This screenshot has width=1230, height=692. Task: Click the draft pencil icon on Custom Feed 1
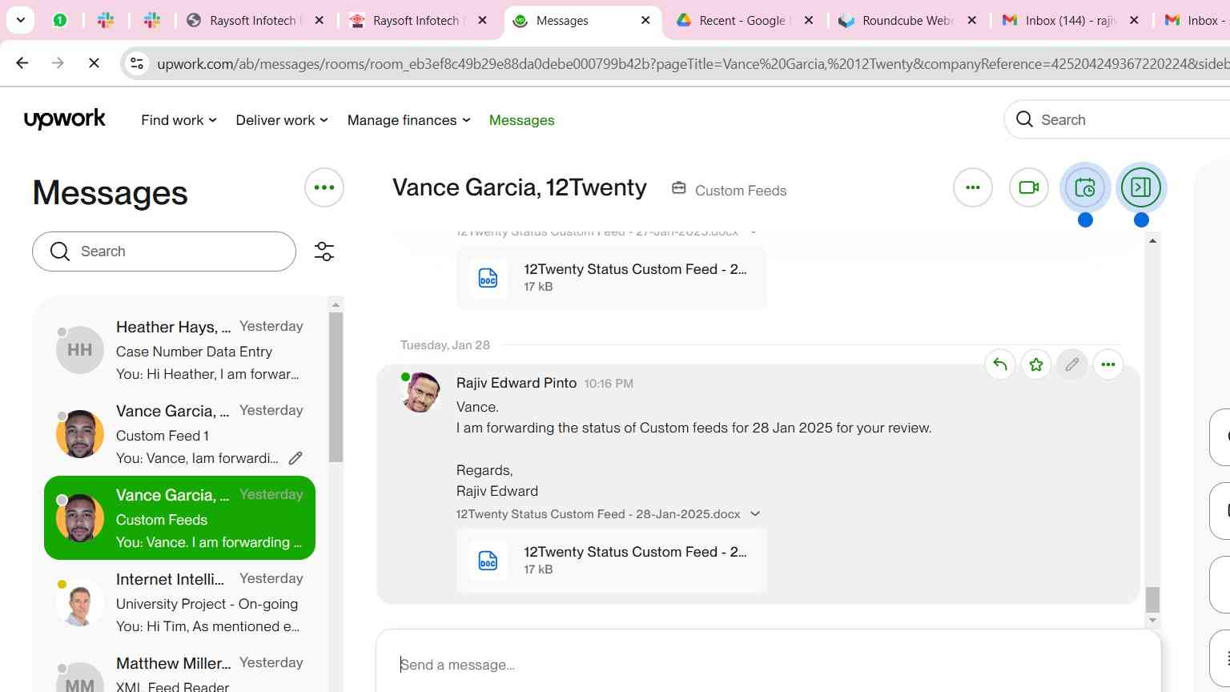pyautogui.click(x=295, y=458)
